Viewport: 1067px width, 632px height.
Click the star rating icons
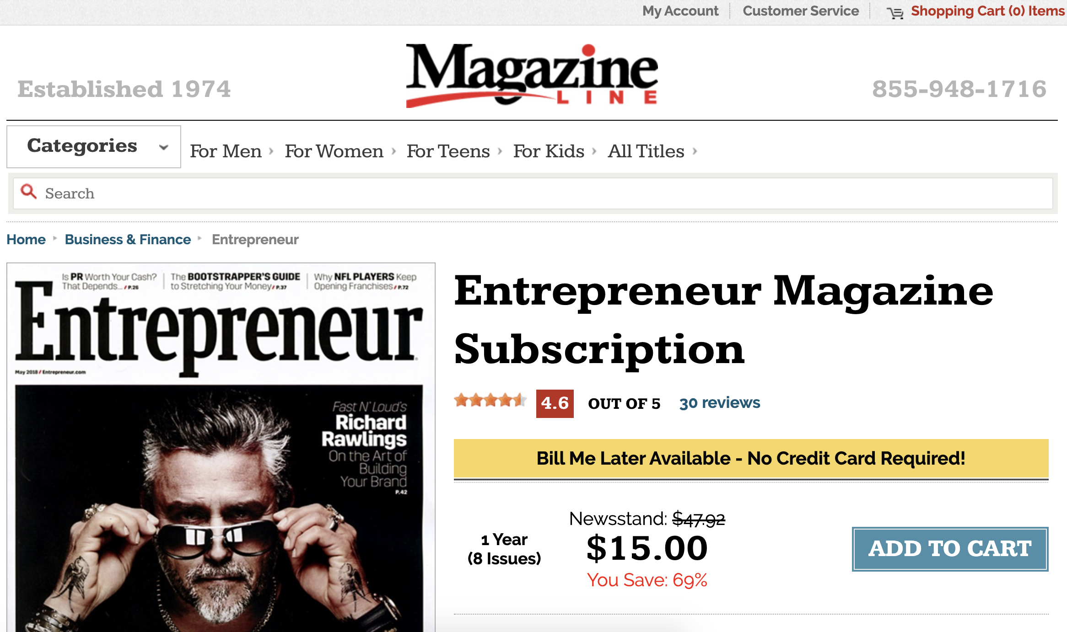[490, 401]
